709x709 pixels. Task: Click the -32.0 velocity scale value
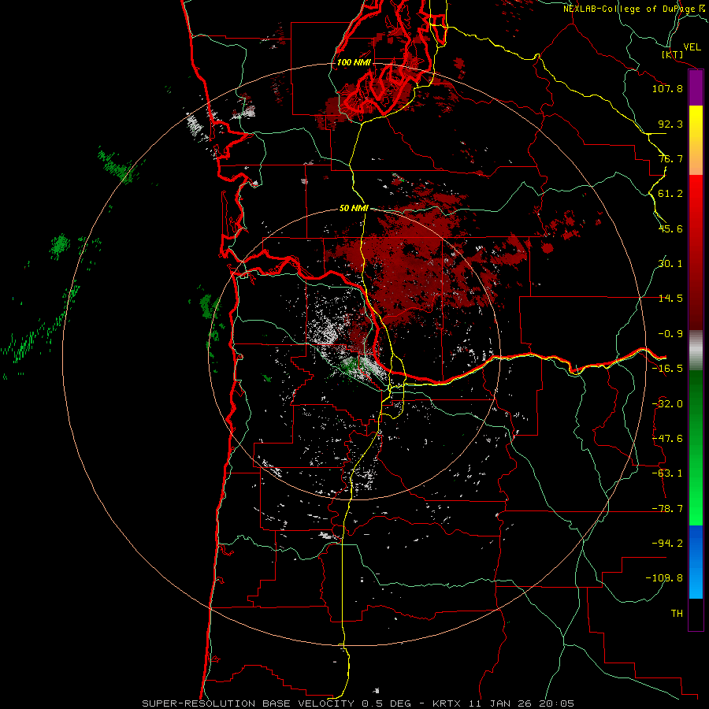667,404
